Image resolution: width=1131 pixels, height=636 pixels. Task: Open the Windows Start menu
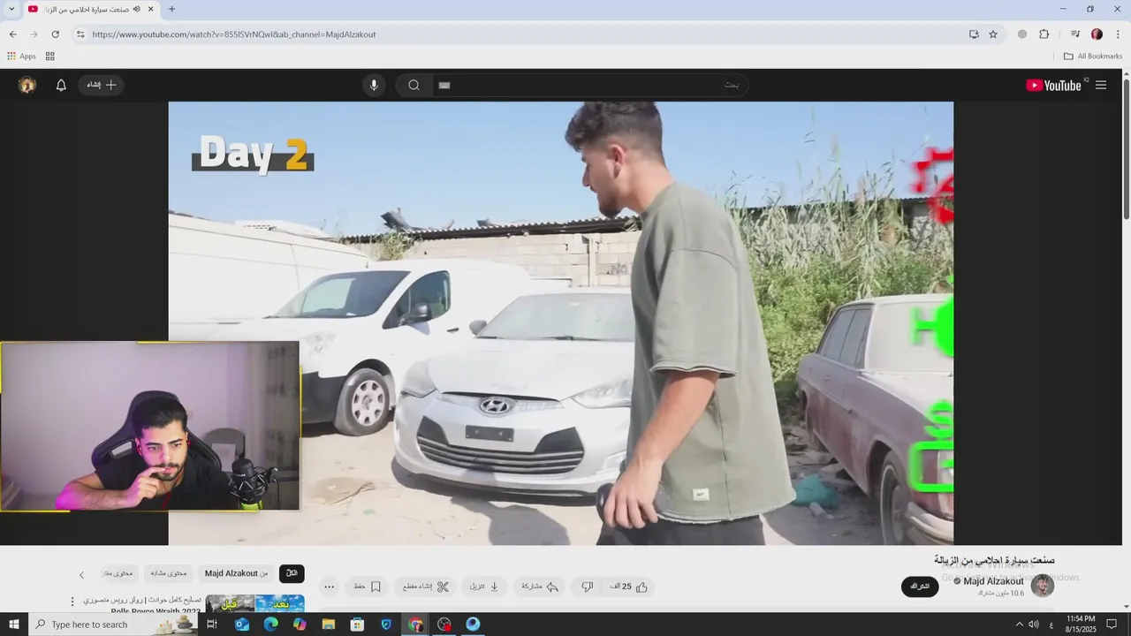click(13, 625)
